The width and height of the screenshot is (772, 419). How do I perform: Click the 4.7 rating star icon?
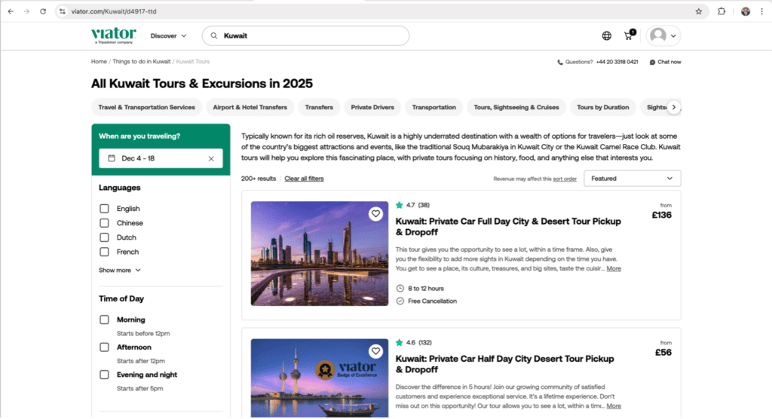coord(400,205)
